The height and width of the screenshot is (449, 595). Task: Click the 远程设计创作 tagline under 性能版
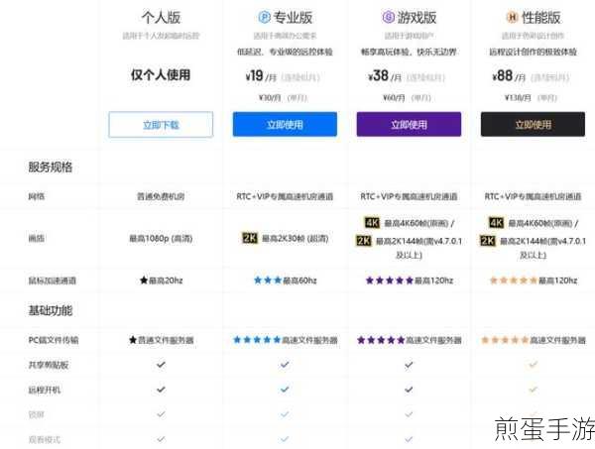point(533,52)
